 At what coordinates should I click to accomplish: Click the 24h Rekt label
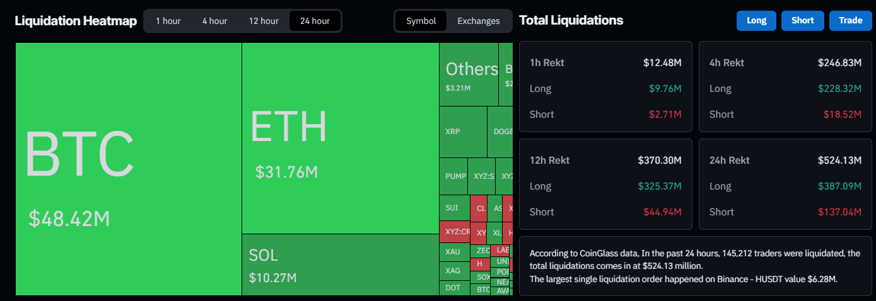(730, 161)
